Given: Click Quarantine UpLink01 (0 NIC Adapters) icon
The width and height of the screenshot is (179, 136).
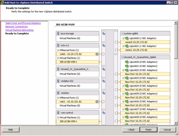Looking at the screenshot, I should click(127, 66).
